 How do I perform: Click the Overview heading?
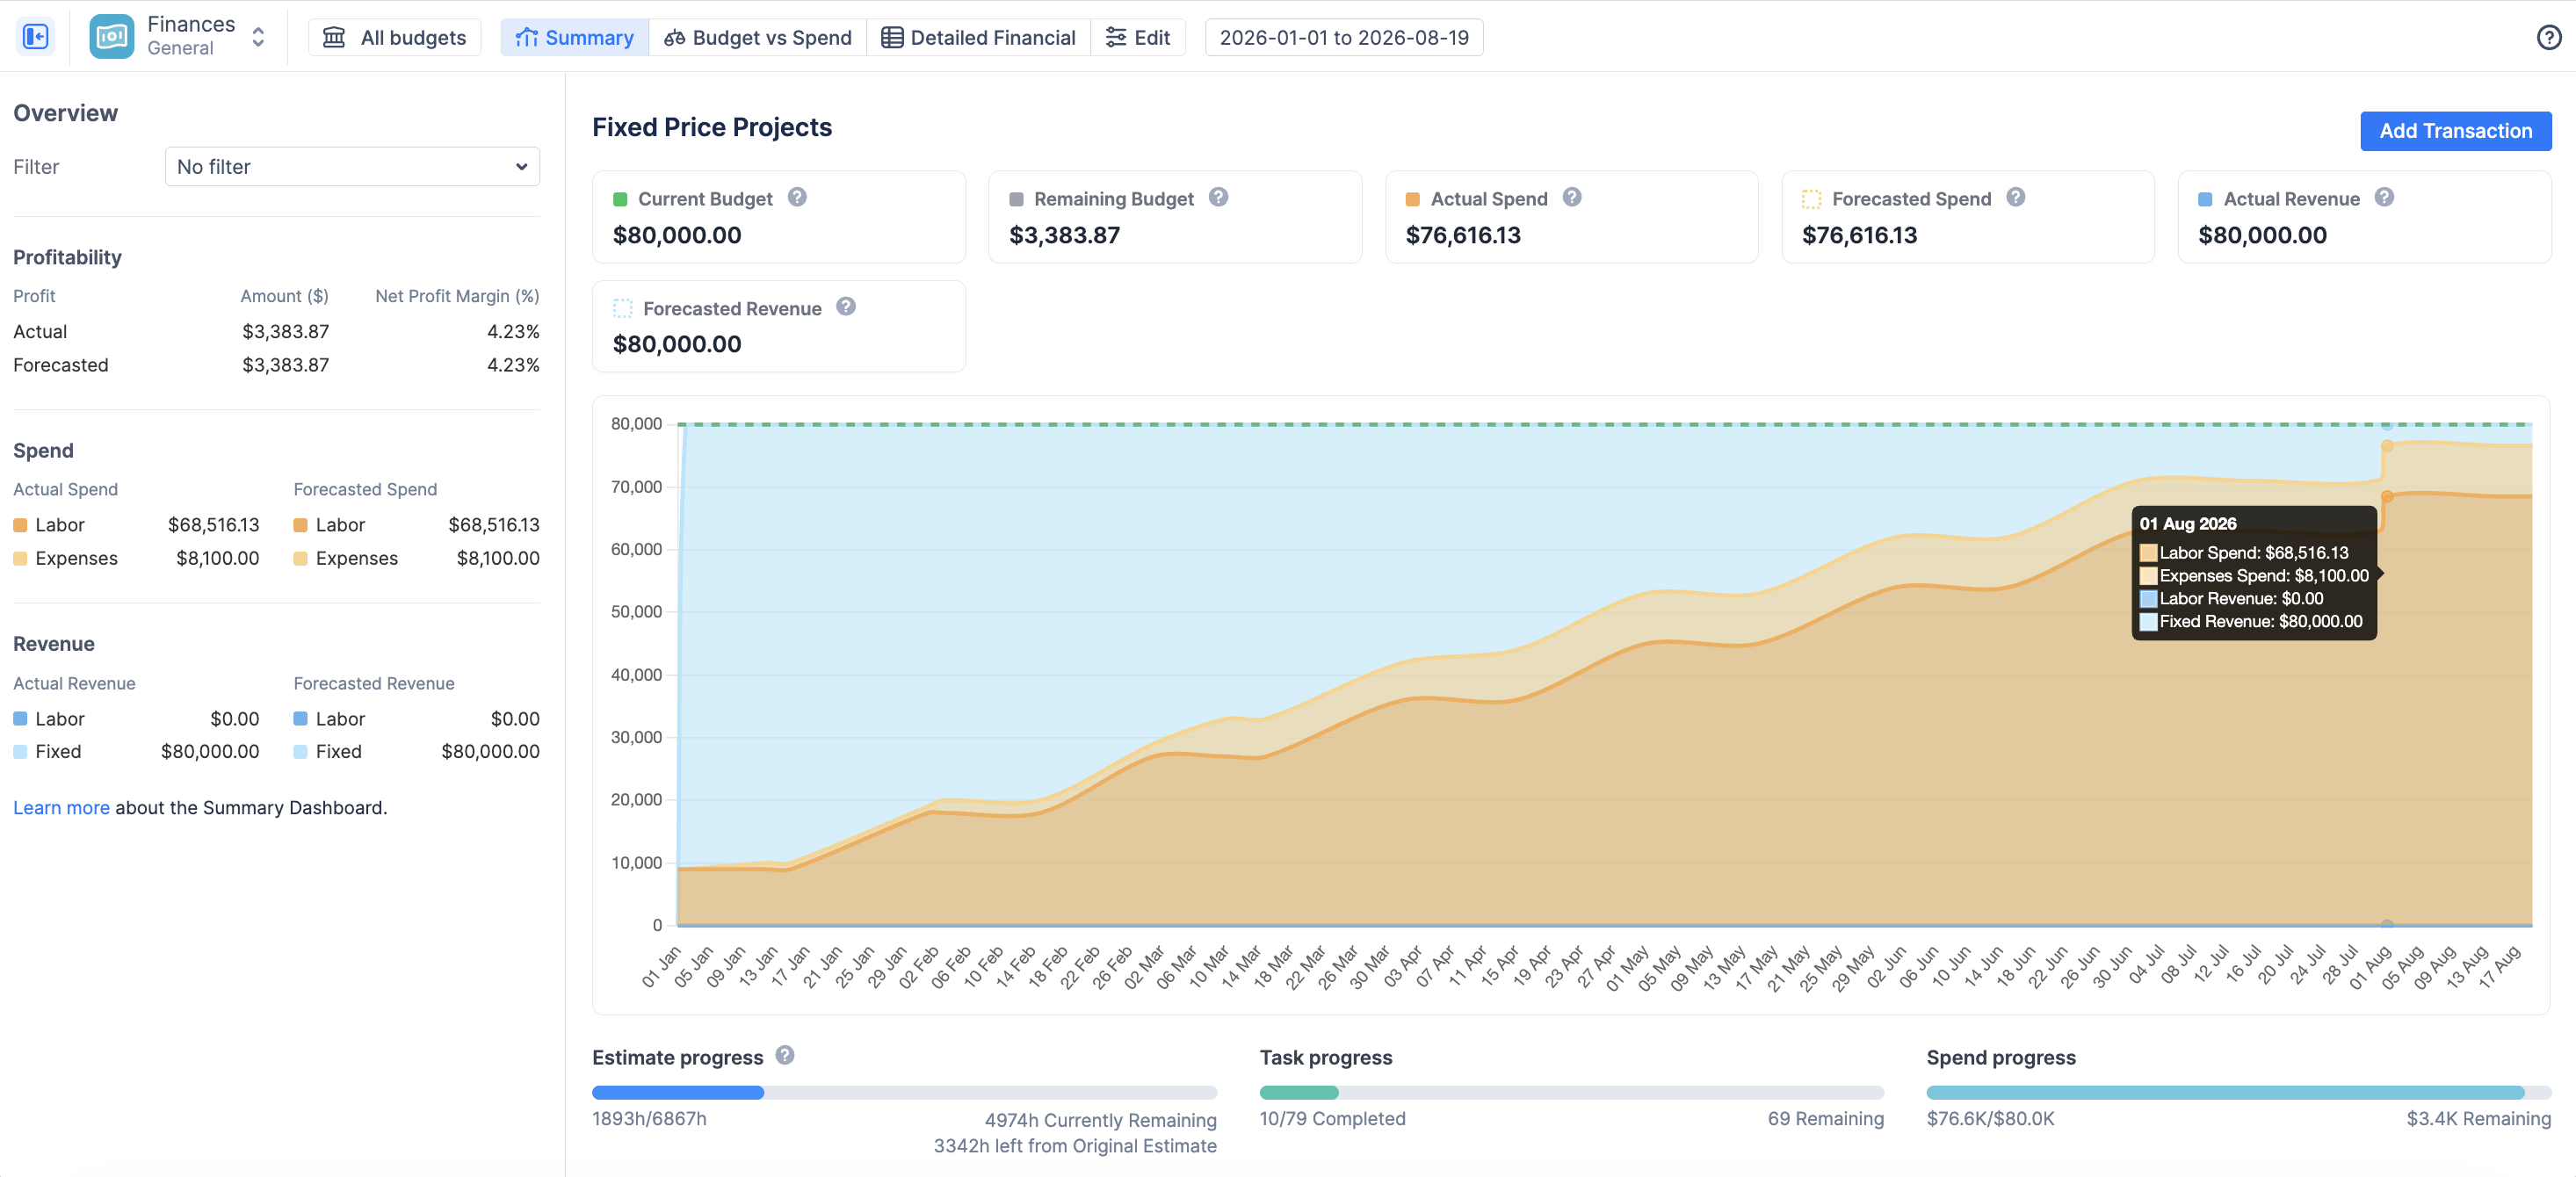pos(65,113)
